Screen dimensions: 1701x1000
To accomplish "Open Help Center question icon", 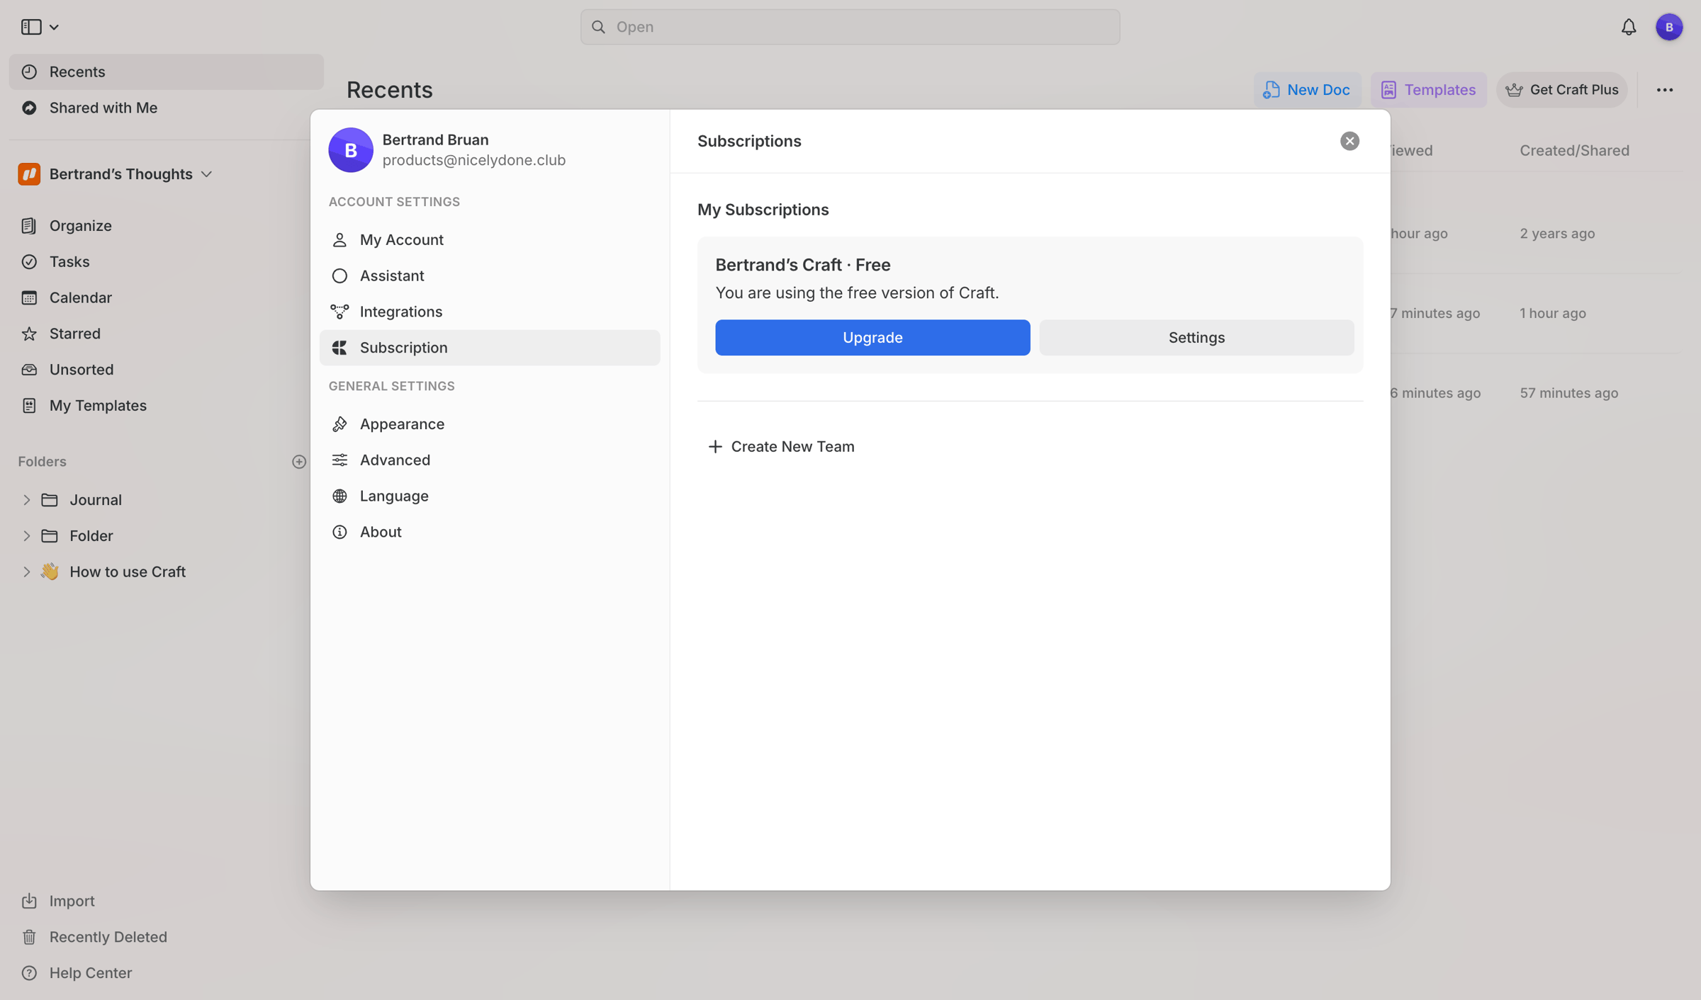I will click(29, 973).
